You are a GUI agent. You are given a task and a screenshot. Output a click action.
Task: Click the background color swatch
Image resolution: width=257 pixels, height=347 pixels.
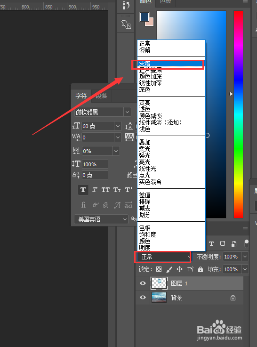click(151, 23)
